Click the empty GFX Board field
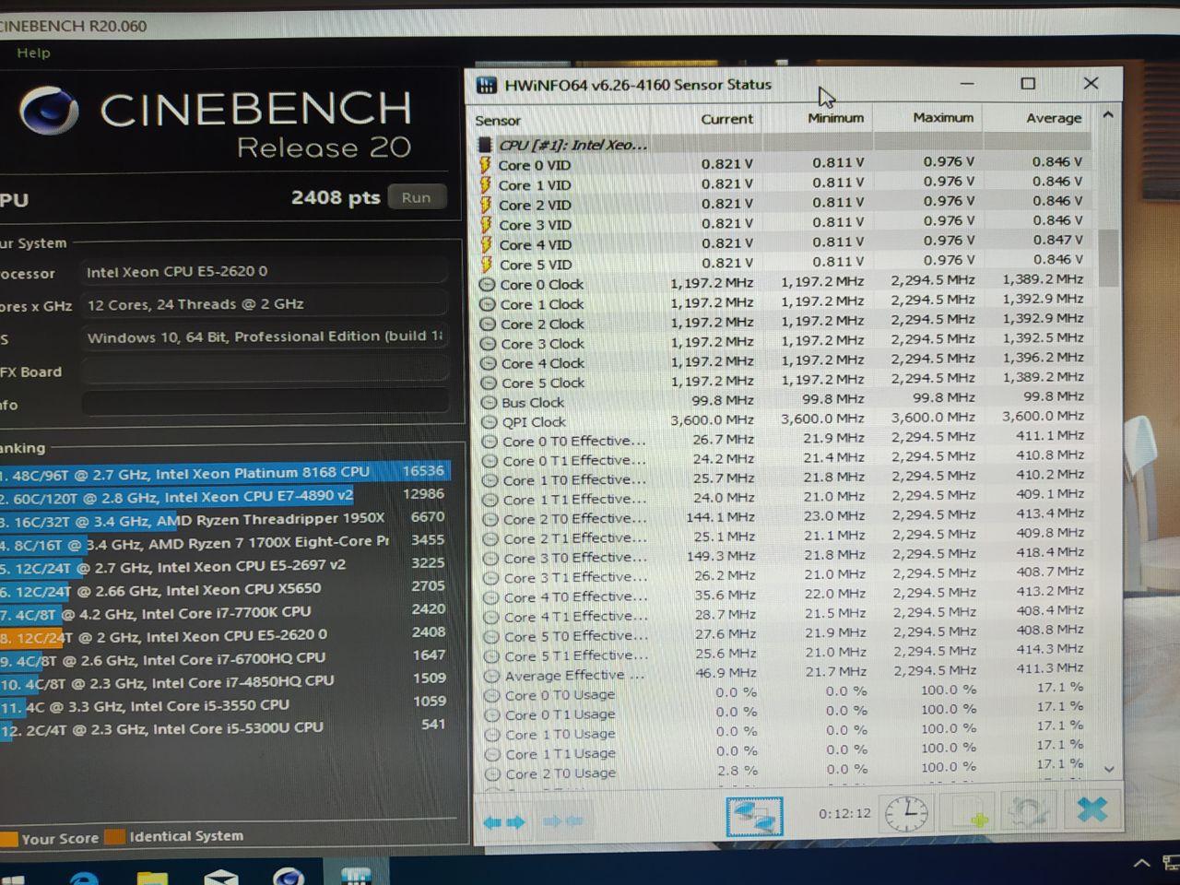The height and width of the screenshot is (885, 1180). [x=265, y=371]
